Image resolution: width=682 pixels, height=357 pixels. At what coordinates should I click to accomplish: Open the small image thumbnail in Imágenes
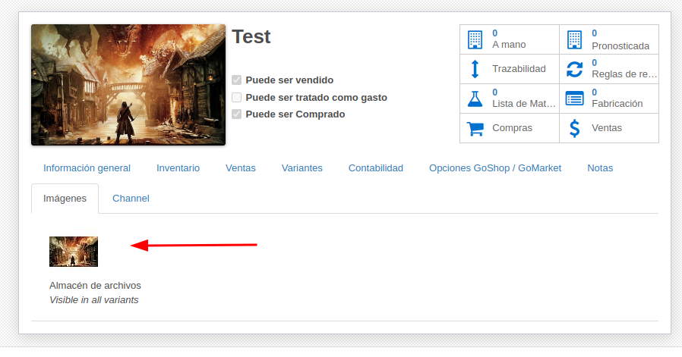74,252
